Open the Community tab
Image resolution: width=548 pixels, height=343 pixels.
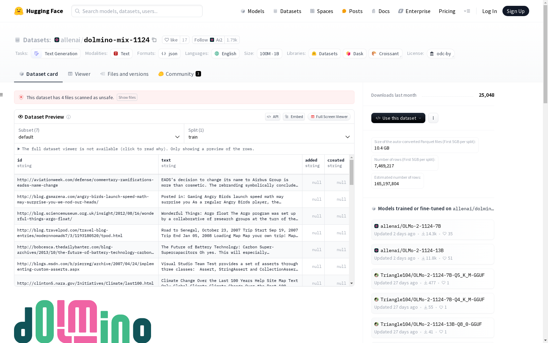coord(180,74)
